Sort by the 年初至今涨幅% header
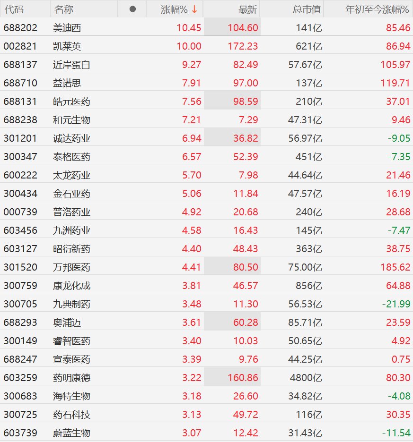This screenshot has height=442, width=413. [x=377, y=9]
